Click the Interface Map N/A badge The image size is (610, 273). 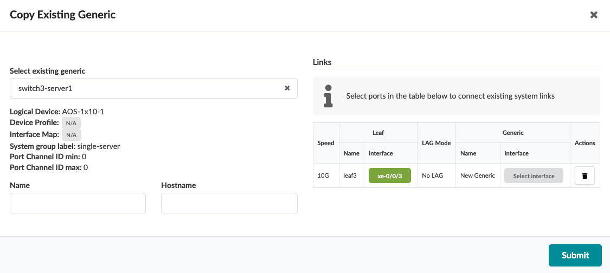click(x=71, y=134)
